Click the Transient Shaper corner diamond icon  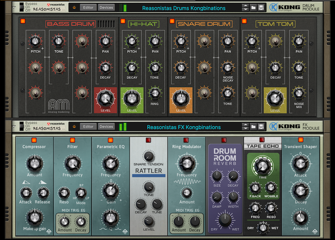coord(315,231)
